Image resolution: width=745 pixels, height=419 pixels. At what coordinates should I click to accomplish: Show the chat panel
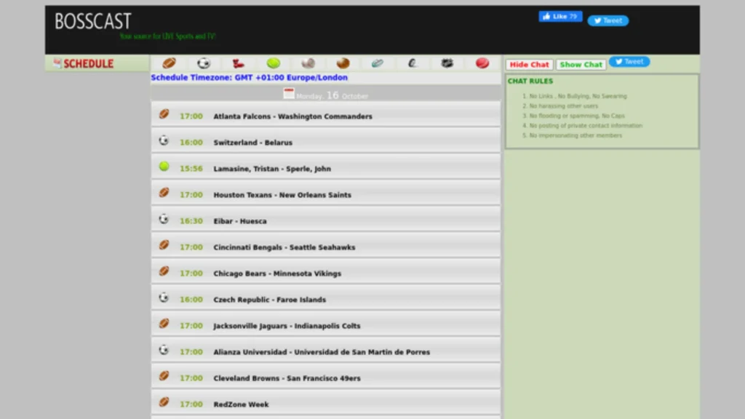pyautogui.click(x=581, y=64)
